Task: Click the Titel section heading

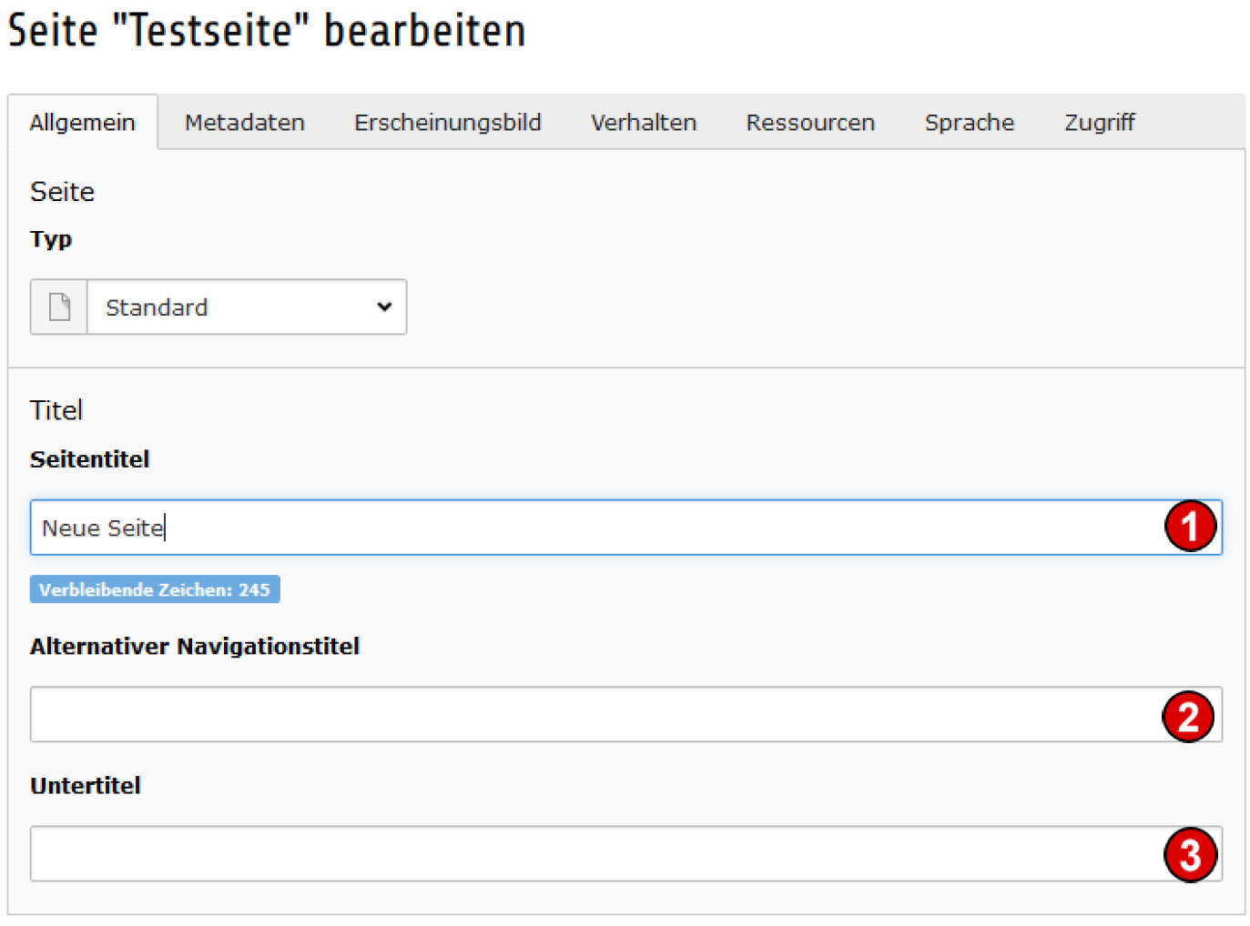Action: [56, 410]
